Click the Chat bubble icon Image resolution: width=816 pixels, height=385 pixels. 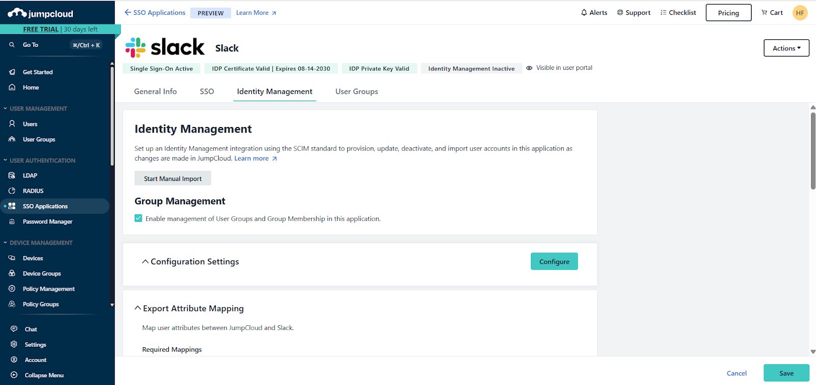click(x=14, y=329)
